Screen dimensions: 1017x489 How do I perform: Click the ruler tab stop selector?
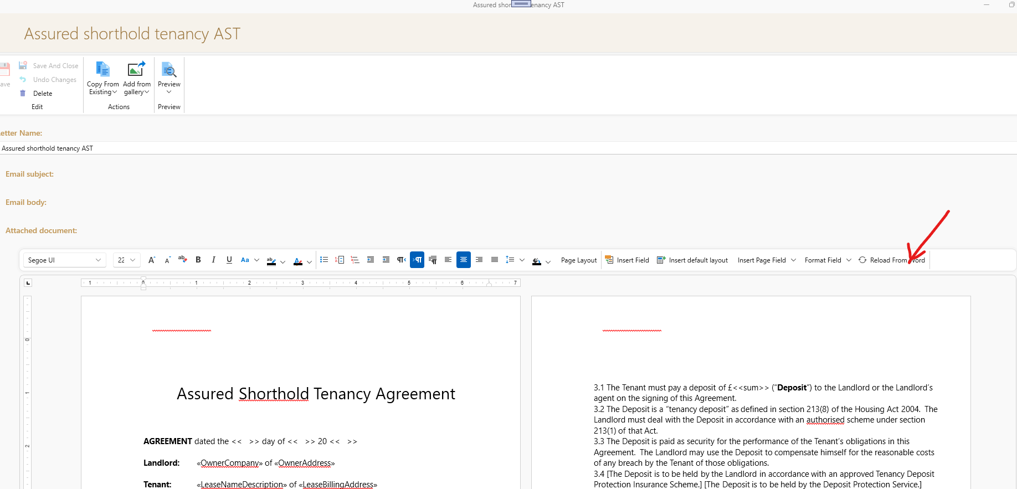[28, 283]
